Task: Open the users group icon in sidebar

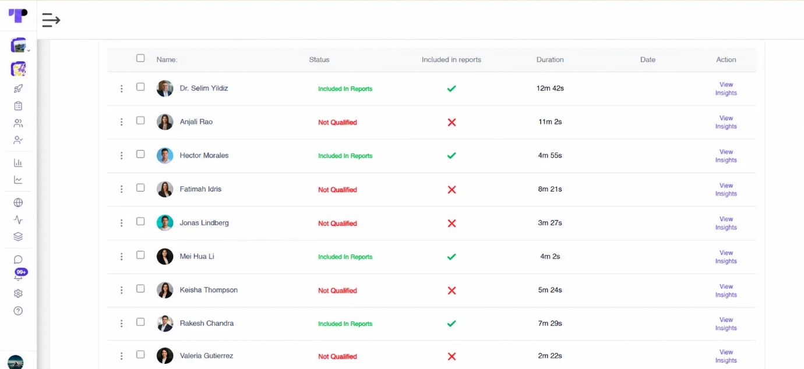Action: point(18,123)
